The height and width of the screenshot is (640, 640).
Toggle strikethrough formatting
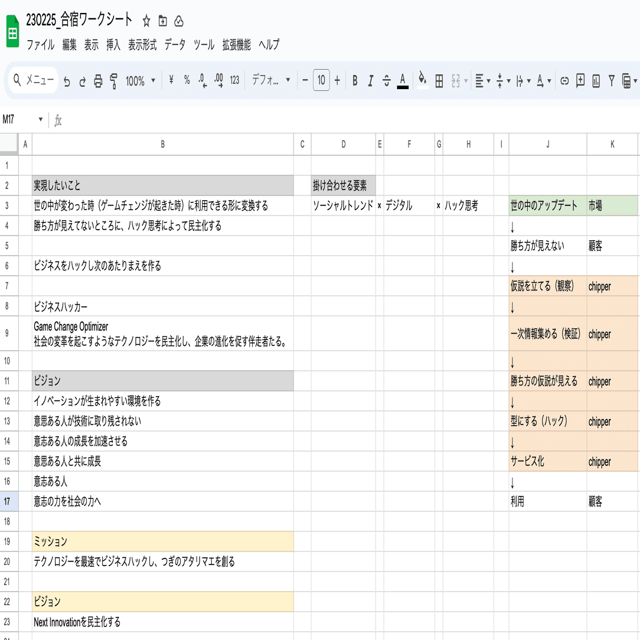tap(387, 80)
